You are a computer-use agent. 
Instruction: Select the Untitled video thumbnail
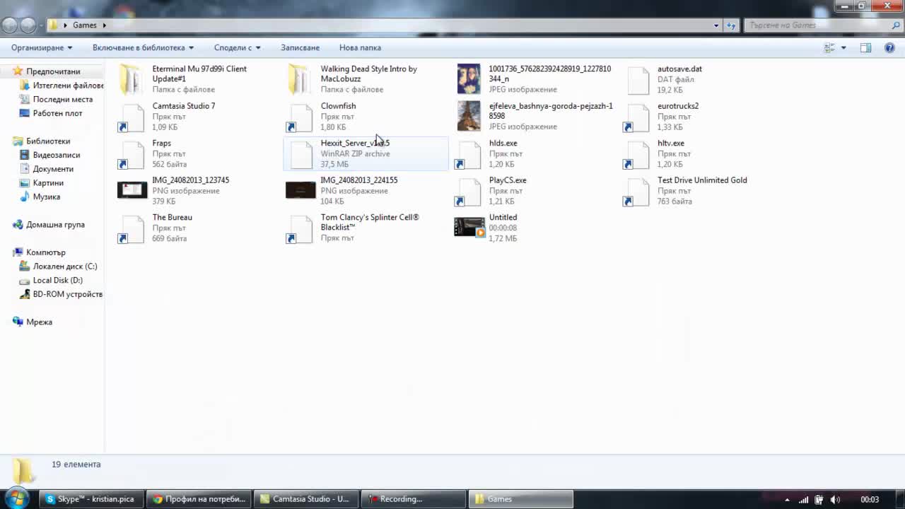[469, 227]
